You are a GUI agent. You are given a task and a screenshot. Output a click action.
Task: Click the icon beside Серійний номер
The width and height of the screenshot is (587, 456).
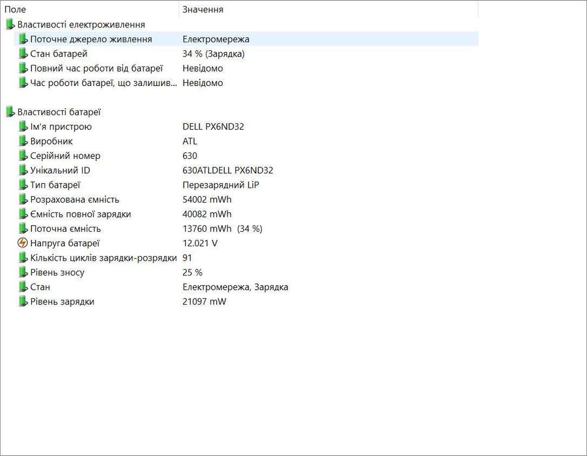[23, 156]
